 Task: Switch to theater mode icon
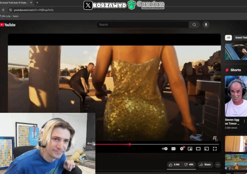coord(198,149)
